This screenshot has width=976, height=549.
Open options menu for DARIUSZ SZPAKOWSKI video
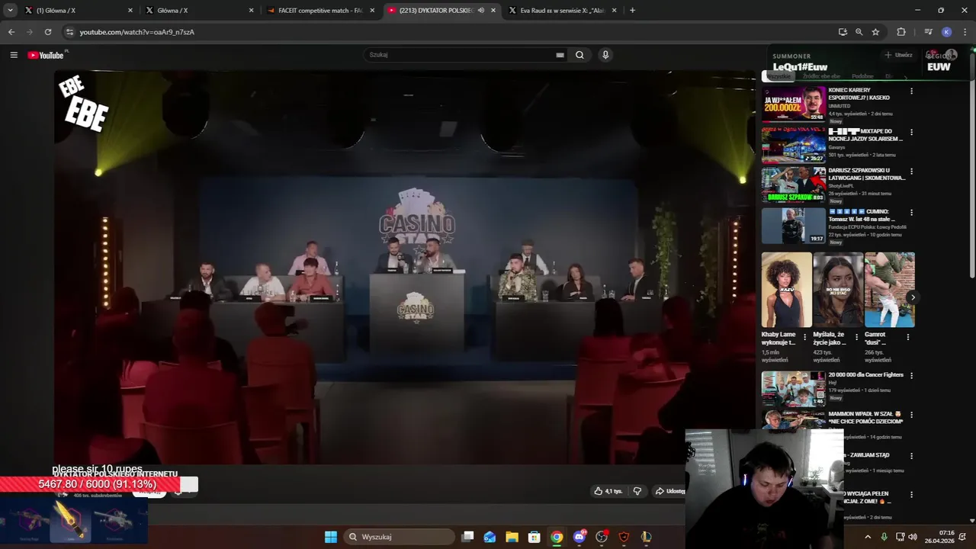click(911, 172)
